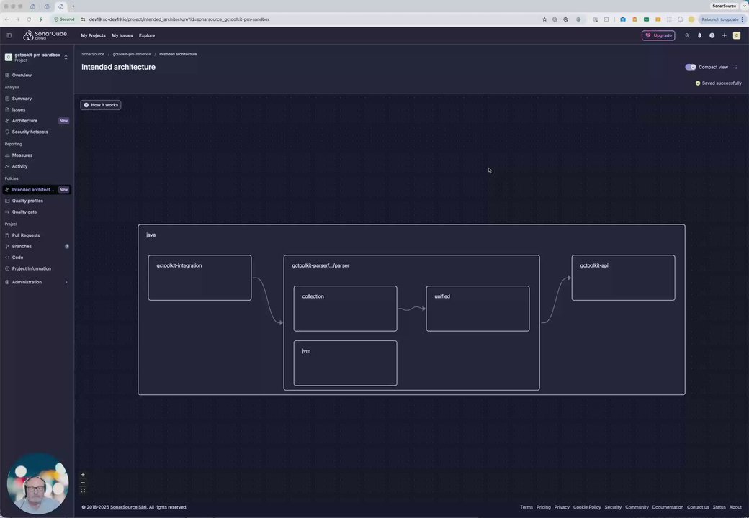Fit diagram to view with expand control
The image size is (749, 518).
tap(83, 491)
